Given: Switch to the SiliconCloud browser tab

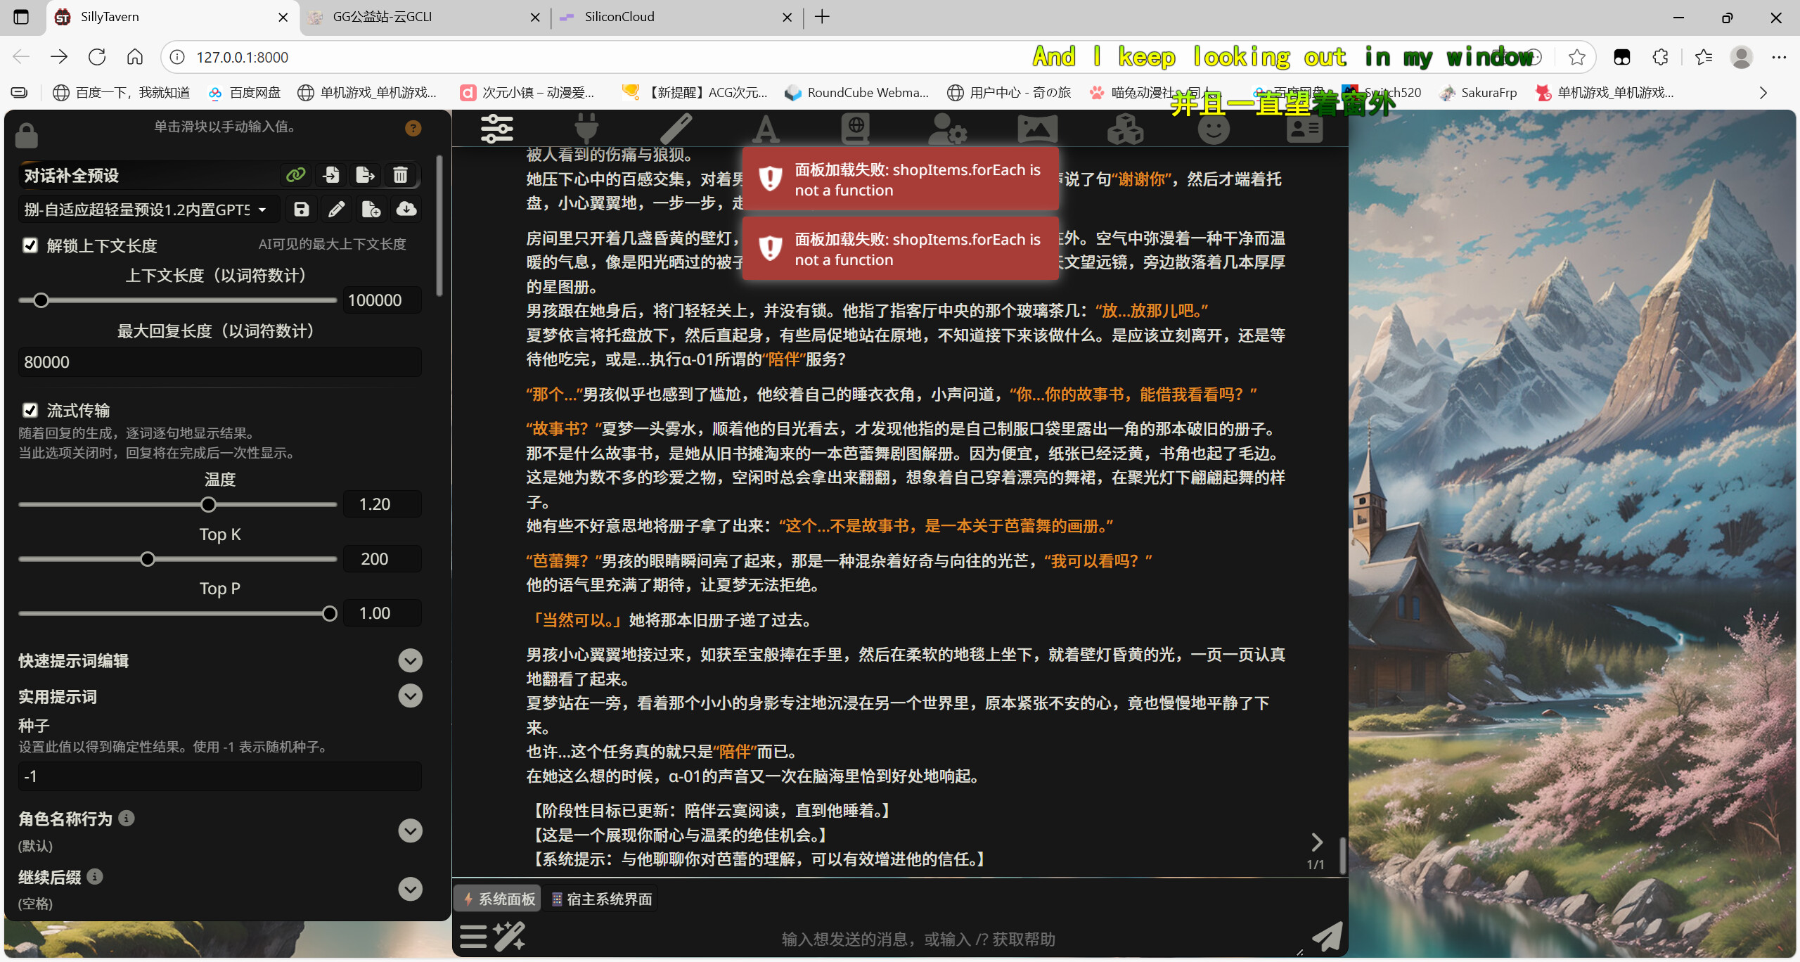Looking at the screenshot, I should (x=676, y=17).
